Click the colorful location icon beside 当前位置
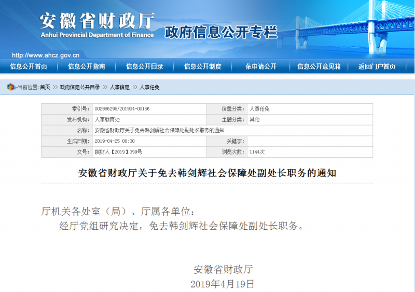This screenshot has width=415, height=292. (10, 87)
